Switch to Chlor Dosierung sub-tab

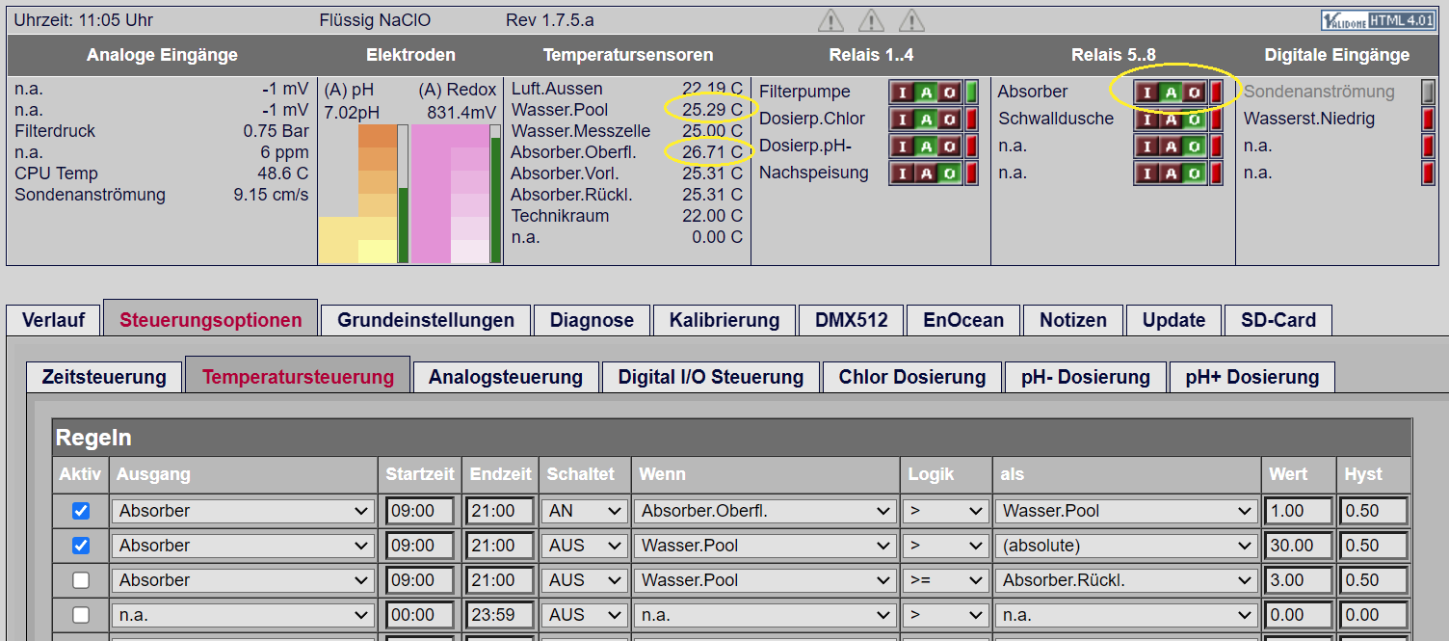[x=912, y=377]
